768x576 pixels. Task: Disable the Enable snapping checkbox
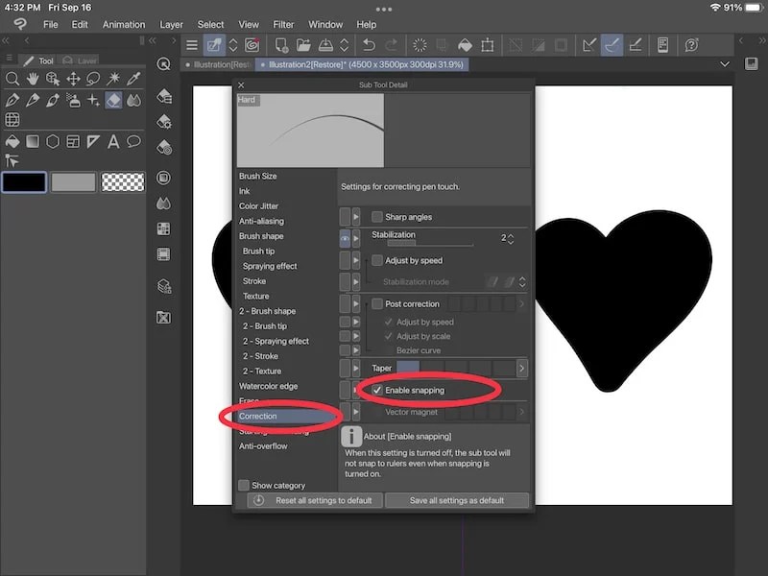tap(376, 391)
